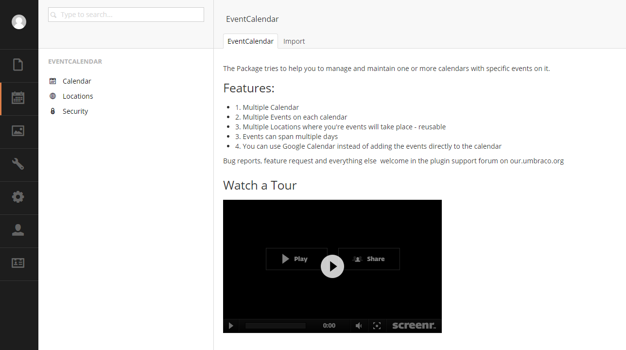Select the Calendar tree node
The width and height of the screenshot is (626, 350).
[x=77, y=81]
